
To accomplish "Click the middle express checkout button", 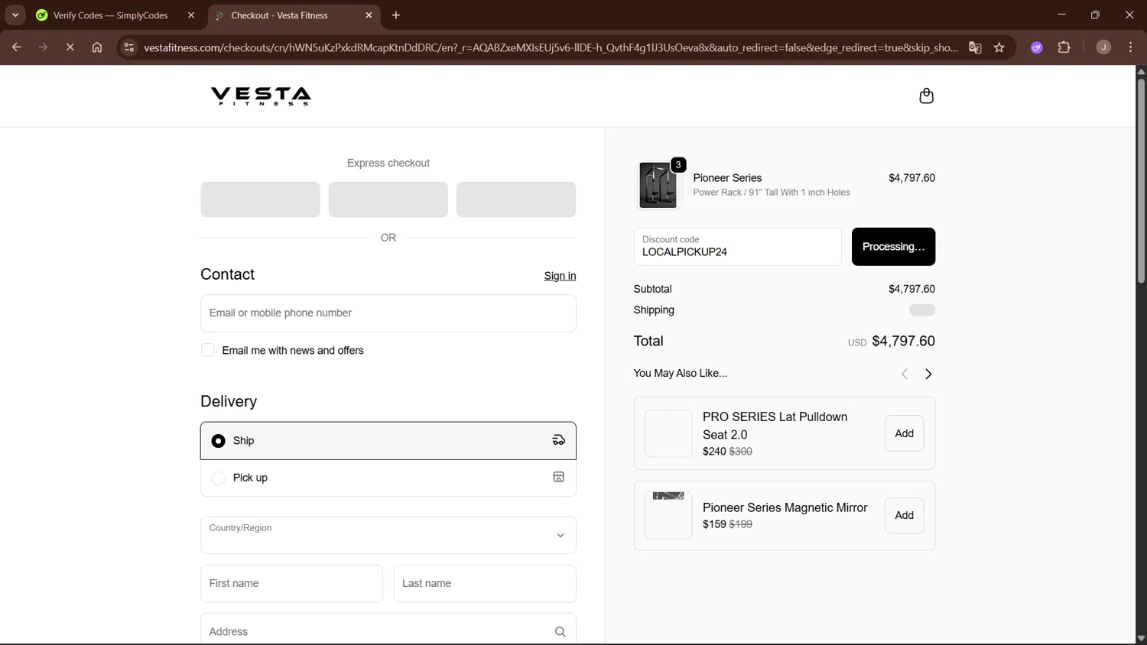I will (x=388, y=199).
